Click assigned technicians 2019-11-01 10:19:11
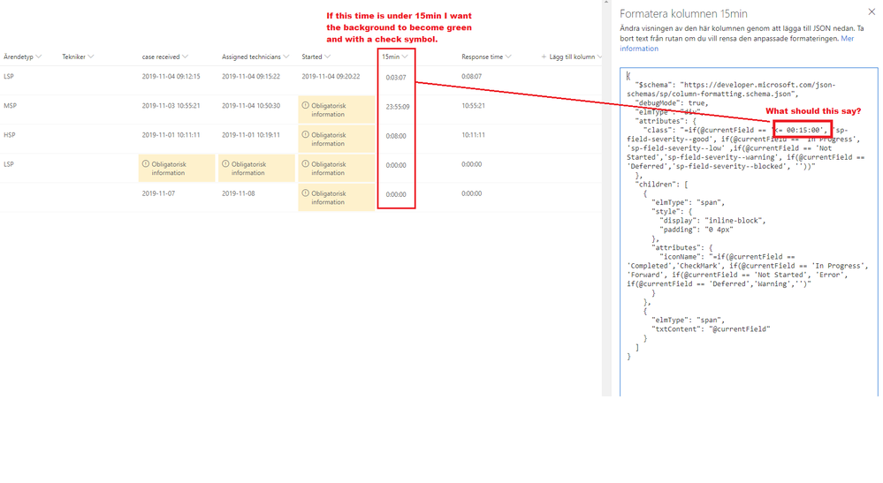The image size is (883, 483). pyautogui.click(x=251, y=135)
